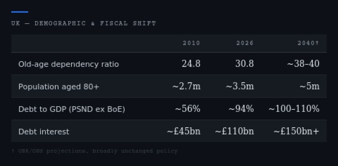Viewport: 338px width, 166px height.
Task: Click the ~5m projected population value
Action: coord(309,86)
